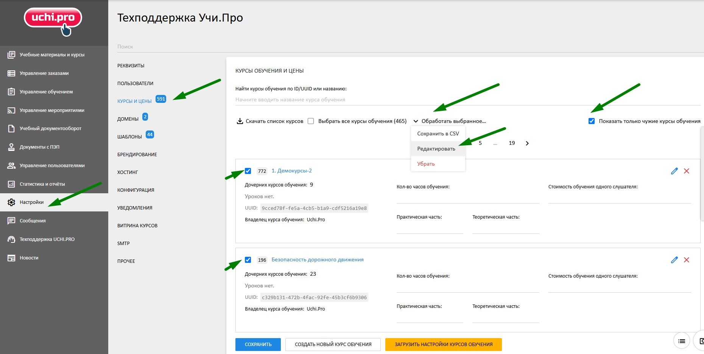Click course ID badge 196

pos(262,260)
